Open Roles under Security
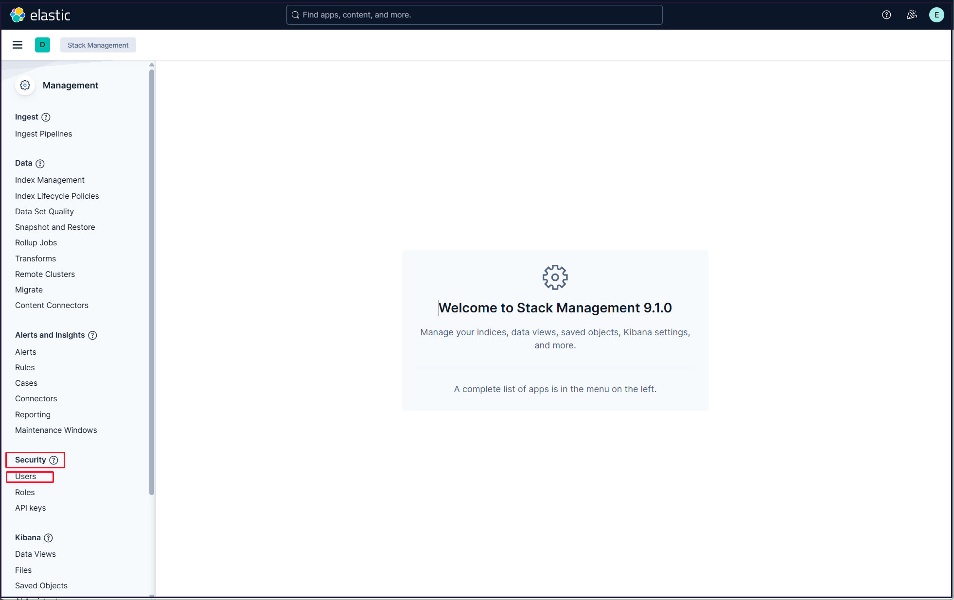954x600 pixels. [x=25, y=492]
